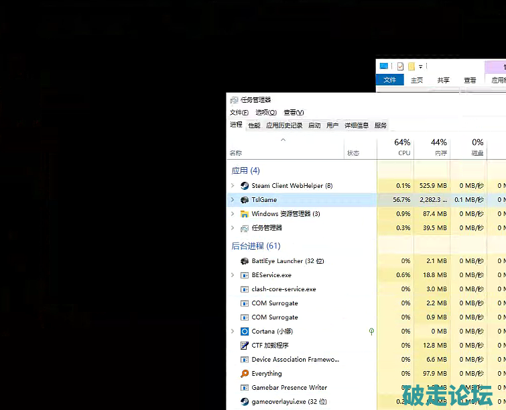Expand the Cortana (小娜) process entry
The image size is (506, 410).
point(233,331)
